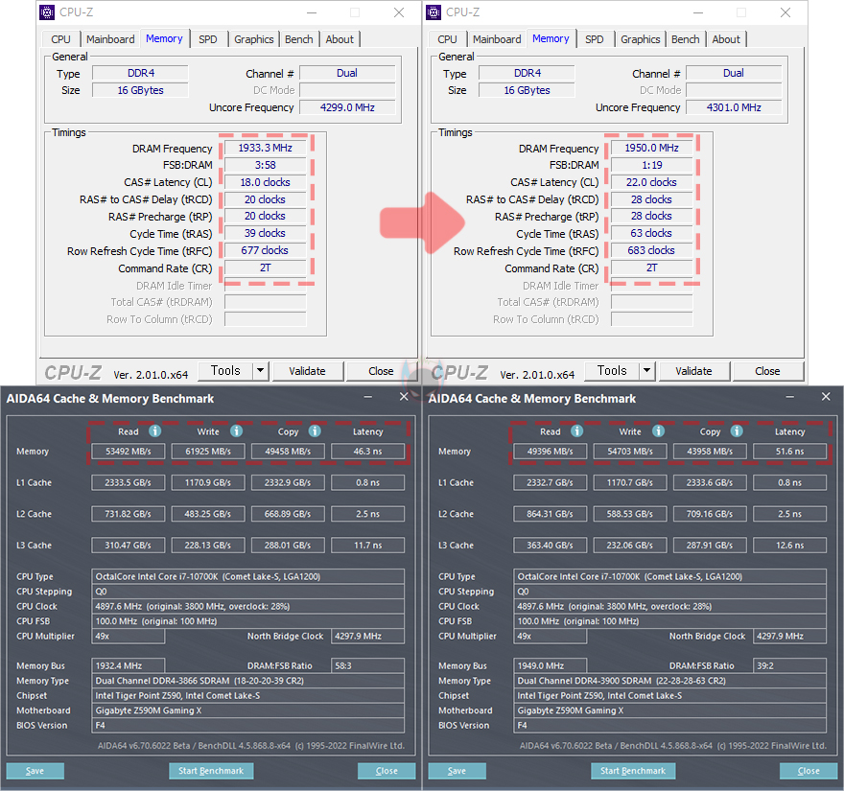Click Start Benchmark in right AIDA64 window
Viewport: 844px width, 791px height.
pos(633,771)
